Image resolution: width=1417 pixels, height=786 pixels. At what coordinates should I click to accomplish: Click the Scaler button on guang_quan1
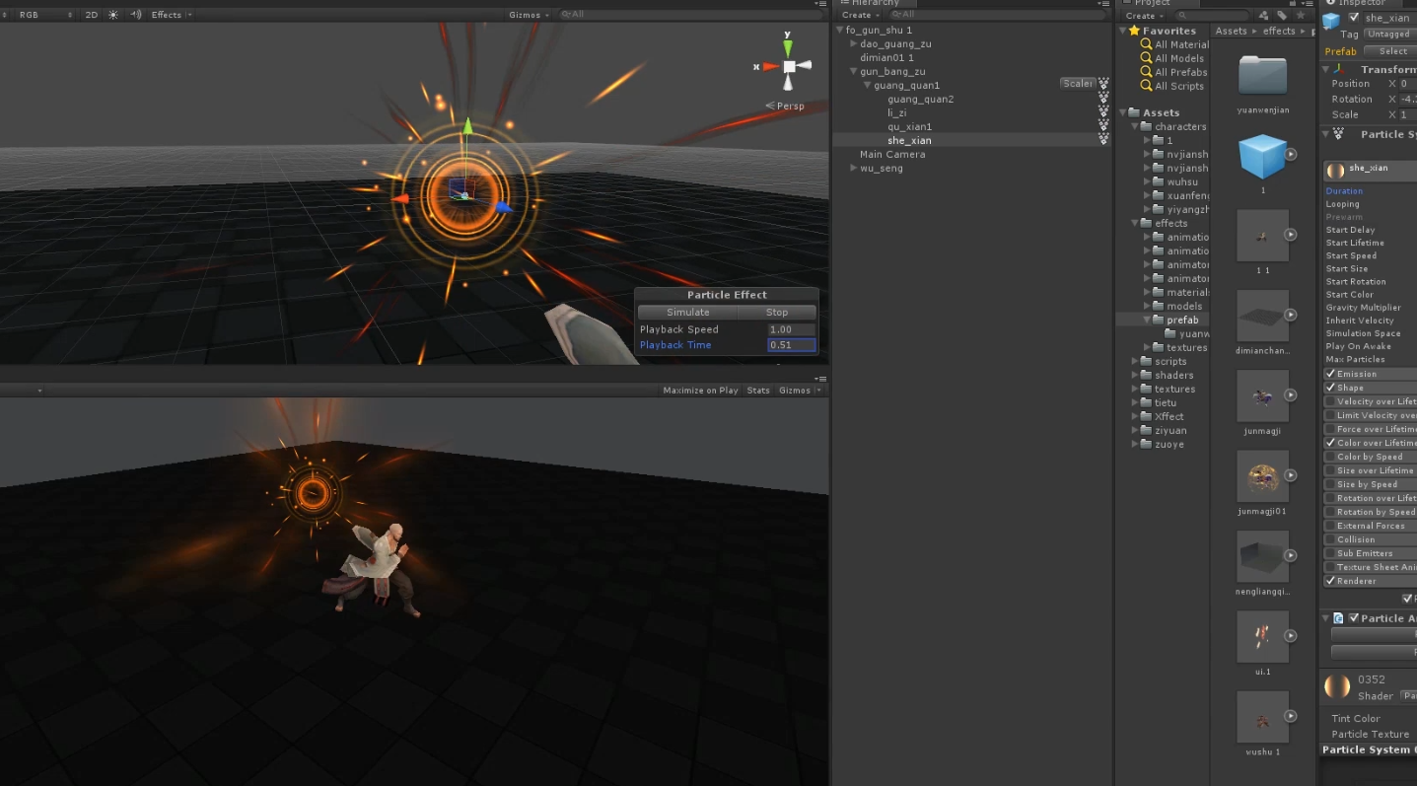click(x=1077, y=84)
